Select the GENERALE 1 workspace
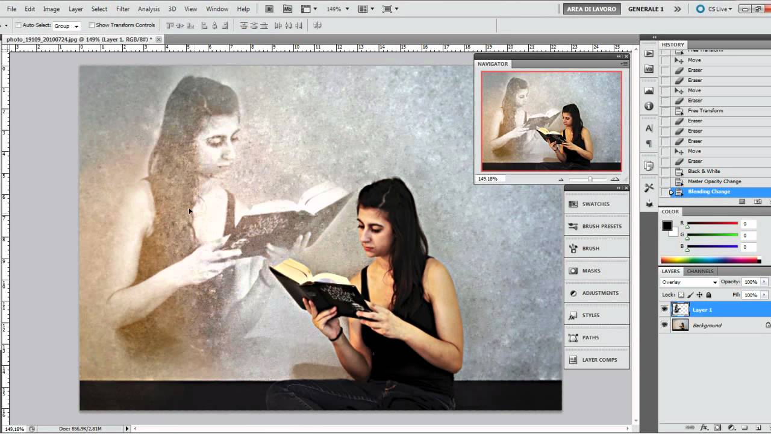 (x=646, y=9)
